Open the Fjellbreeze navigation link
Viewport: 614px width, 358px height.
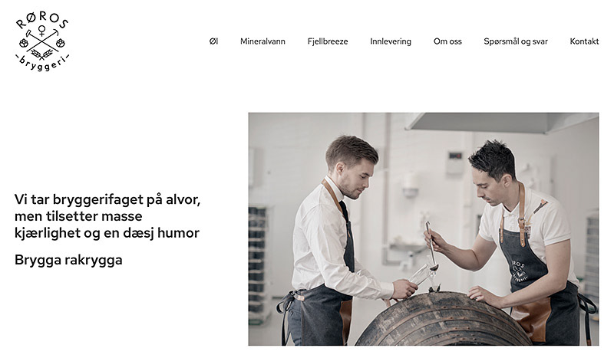328,41
